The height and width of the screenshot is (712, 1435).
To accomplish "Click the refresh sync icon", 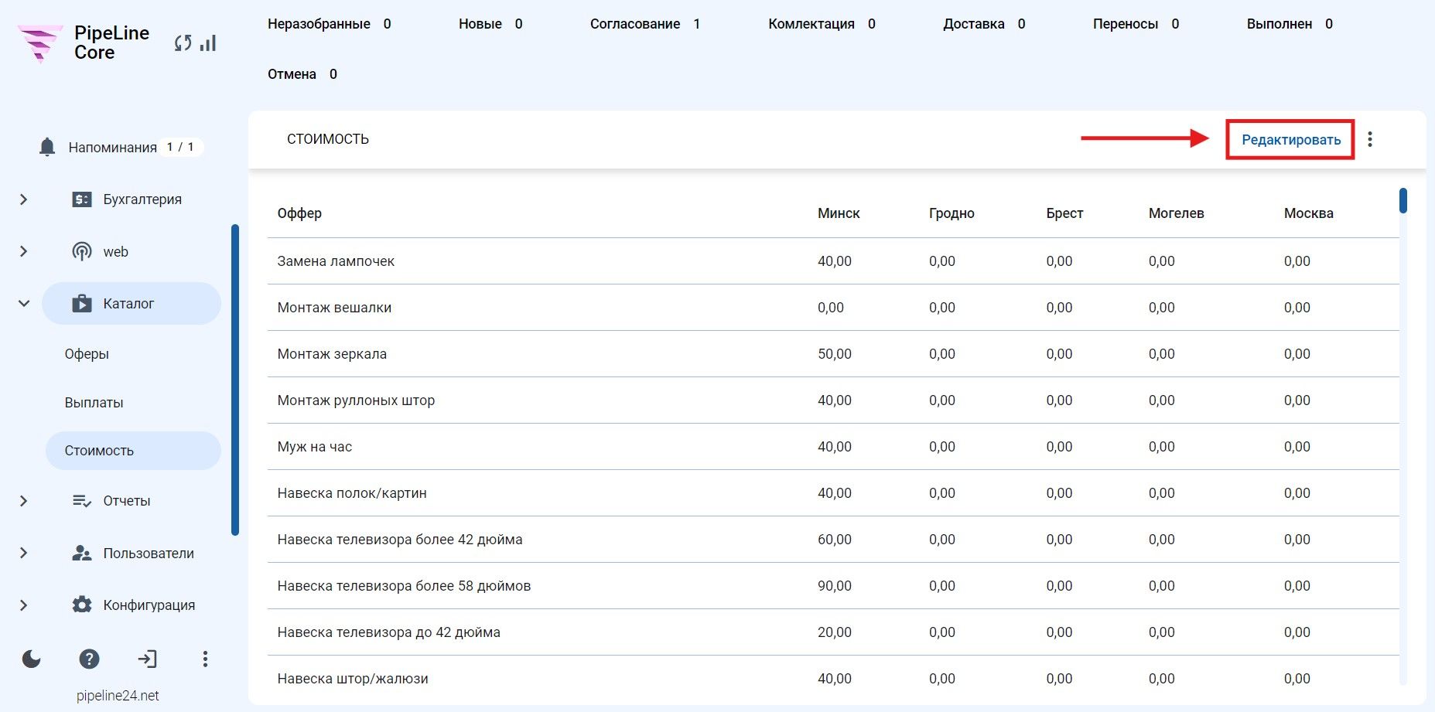I will [x=183, y=43].
